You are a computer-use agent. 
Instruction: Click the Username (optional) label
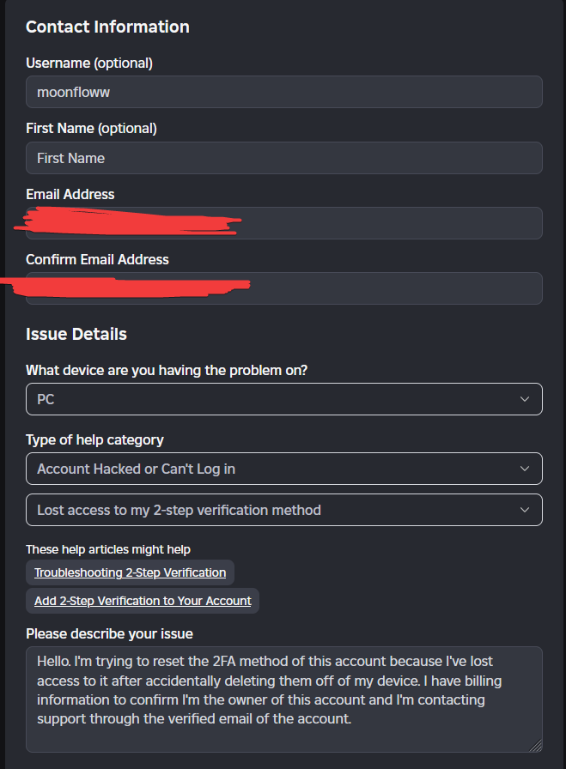click(x=89, y=63)
